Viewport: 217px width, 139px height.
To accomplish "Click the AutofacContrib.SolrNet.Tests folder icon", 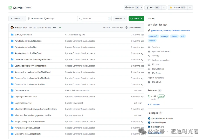I will pyautogui.click(x=12, y=41).
